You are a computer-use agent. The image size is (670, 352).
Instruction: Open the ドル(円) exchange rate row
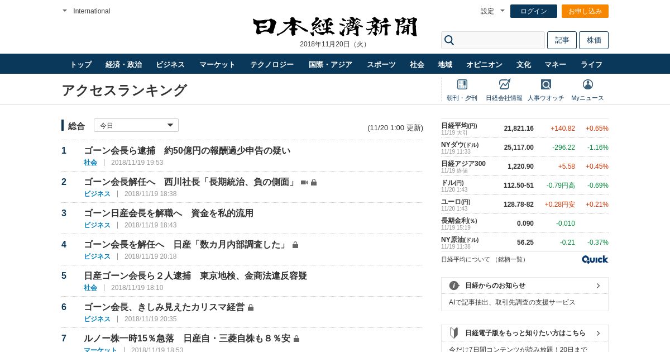click(x=525, y=185)
